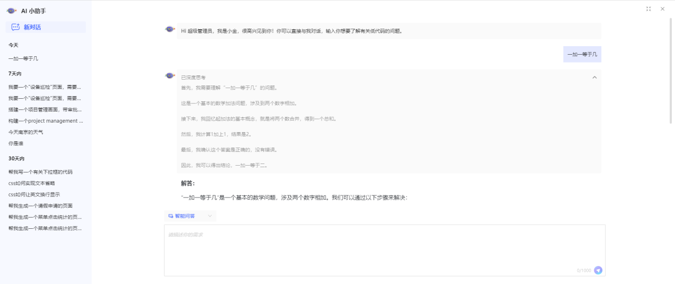
Task: Collapse the 已深度思考 reasoning section
Action: pos(594,78)
